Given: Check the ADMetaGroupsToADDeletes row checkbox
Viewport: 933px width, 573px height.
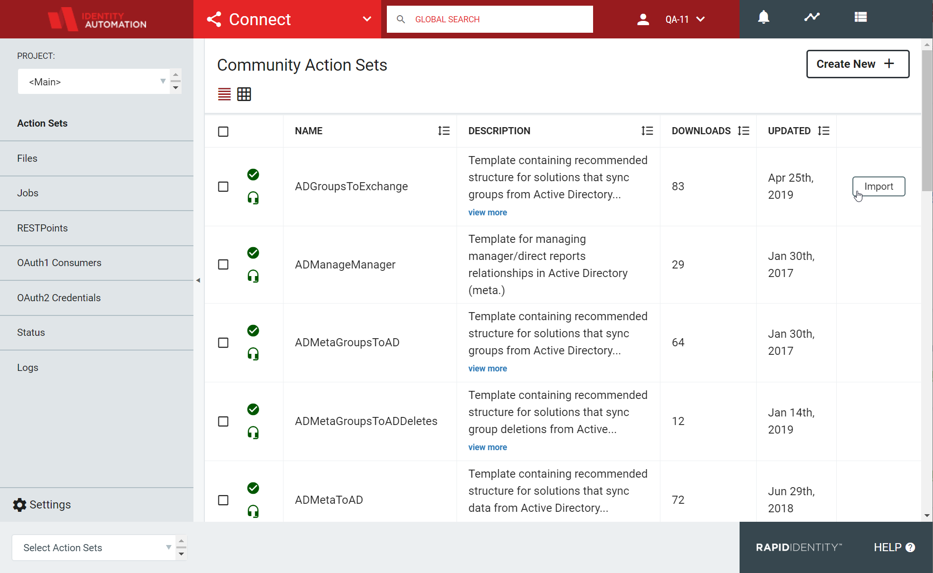Looking at the screenshot, I should pos(223,421).
